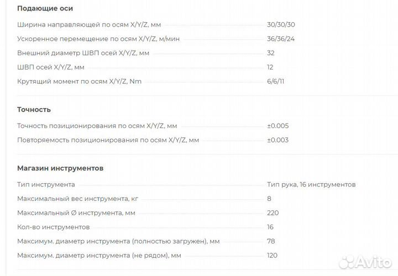Click the "Повторяемость позиционирования" row label
Screen dimensions: 398x276
[x=108, y=140]
